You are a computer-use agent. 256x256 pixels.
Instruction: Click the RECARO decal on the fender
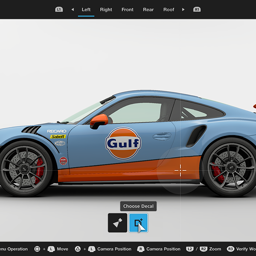tap(57, 131)
